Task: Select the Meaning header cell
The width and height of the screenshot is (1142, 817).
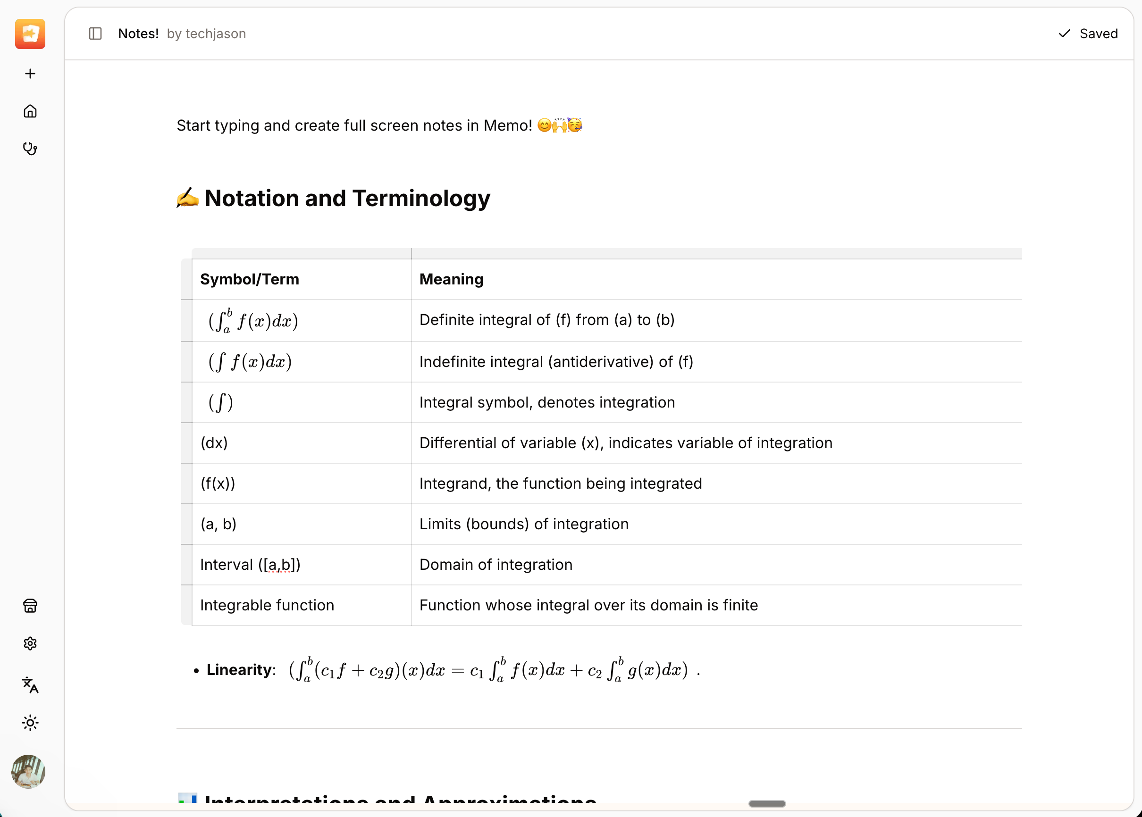Action: [717, 279]
